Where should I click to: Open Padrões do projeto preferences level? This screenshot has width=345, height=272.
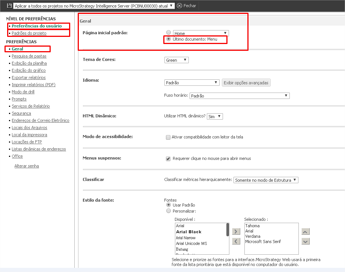pos(29,33)
